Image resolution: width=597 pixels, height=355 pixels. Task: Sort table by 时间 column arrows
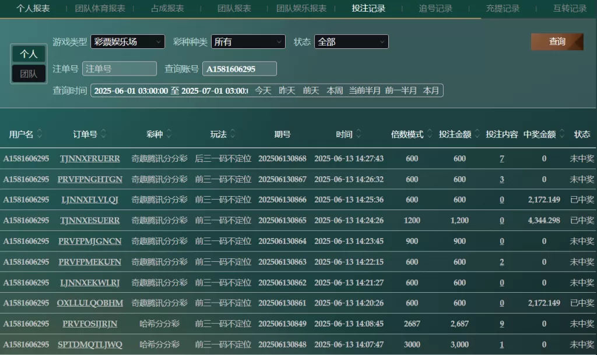[359, 134]
